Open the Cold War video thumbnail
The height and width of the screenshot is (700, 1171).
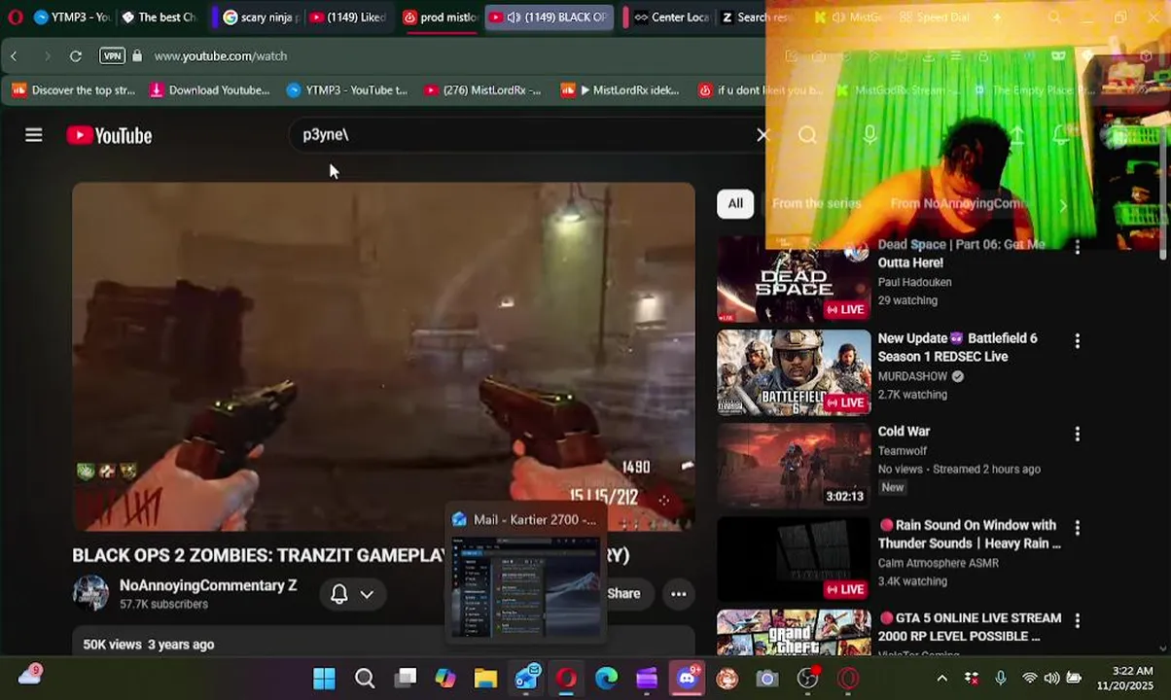click(794, 466)
